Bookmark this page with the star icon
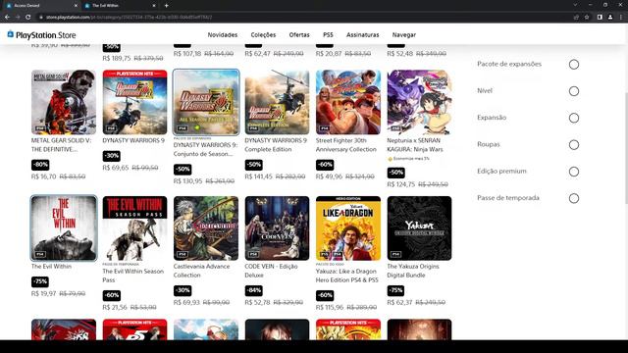The image size is (628, 353). click(587, 18)
